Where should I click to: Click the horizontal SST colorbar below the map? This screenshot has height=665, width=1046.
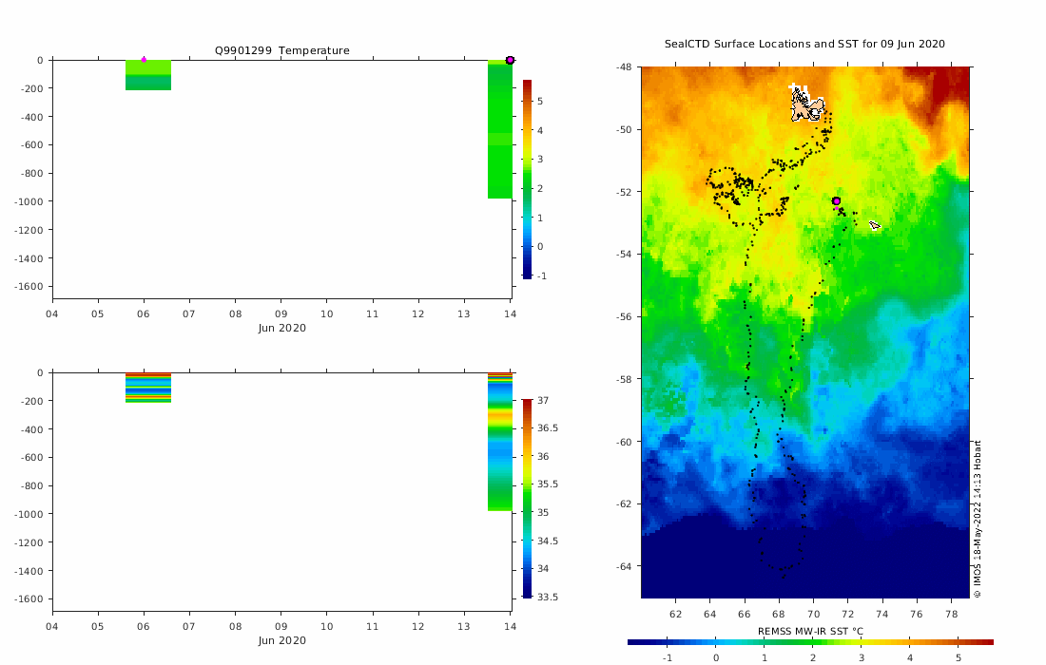point(810,642)
